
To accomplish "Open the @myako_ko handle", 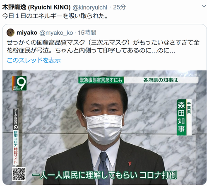I will tap(56, 33).
